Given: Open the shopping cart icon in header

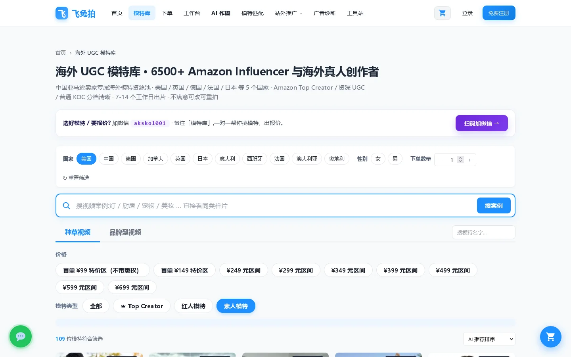Looking at the screenshot, I should pyautogui.click(x=443, y=13).
